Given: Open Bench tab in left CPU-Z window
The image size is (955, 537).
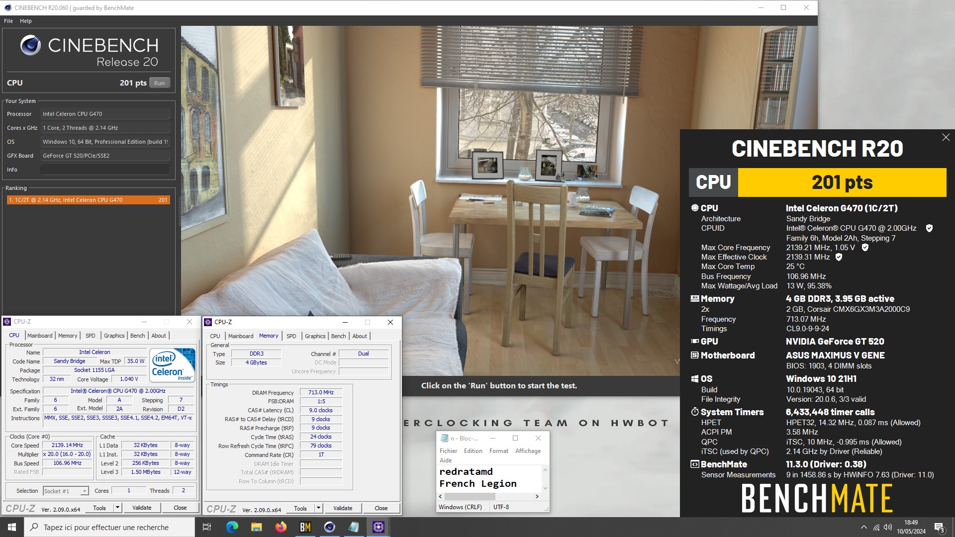Looking at the screenshot, I should click(137, 336).
